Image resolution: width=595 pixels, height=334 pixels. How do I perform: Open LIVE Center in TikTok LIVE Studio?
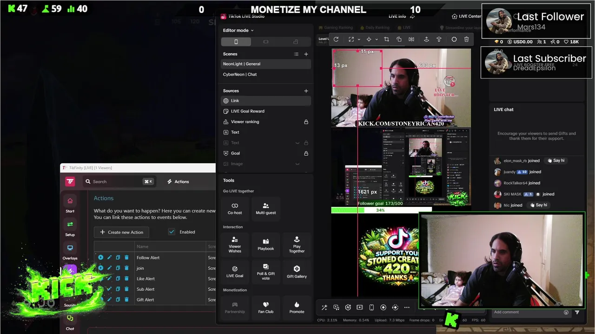coord(467,16)
